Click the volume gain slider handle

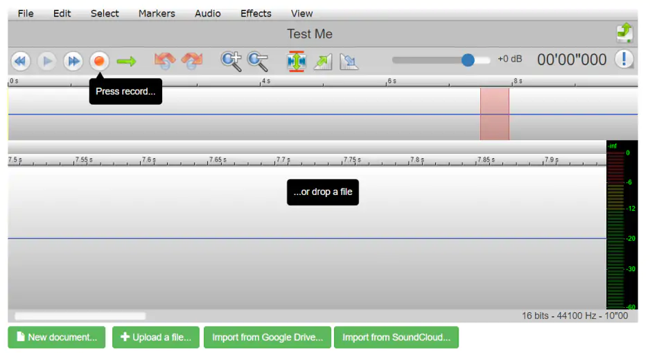(x=468, y=60)
